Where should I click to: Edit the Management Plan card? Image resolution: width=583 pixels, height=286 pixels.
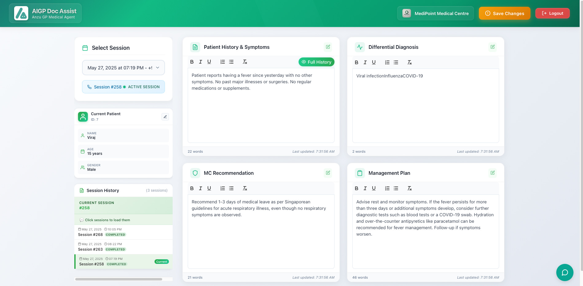[x=493, y=173]
